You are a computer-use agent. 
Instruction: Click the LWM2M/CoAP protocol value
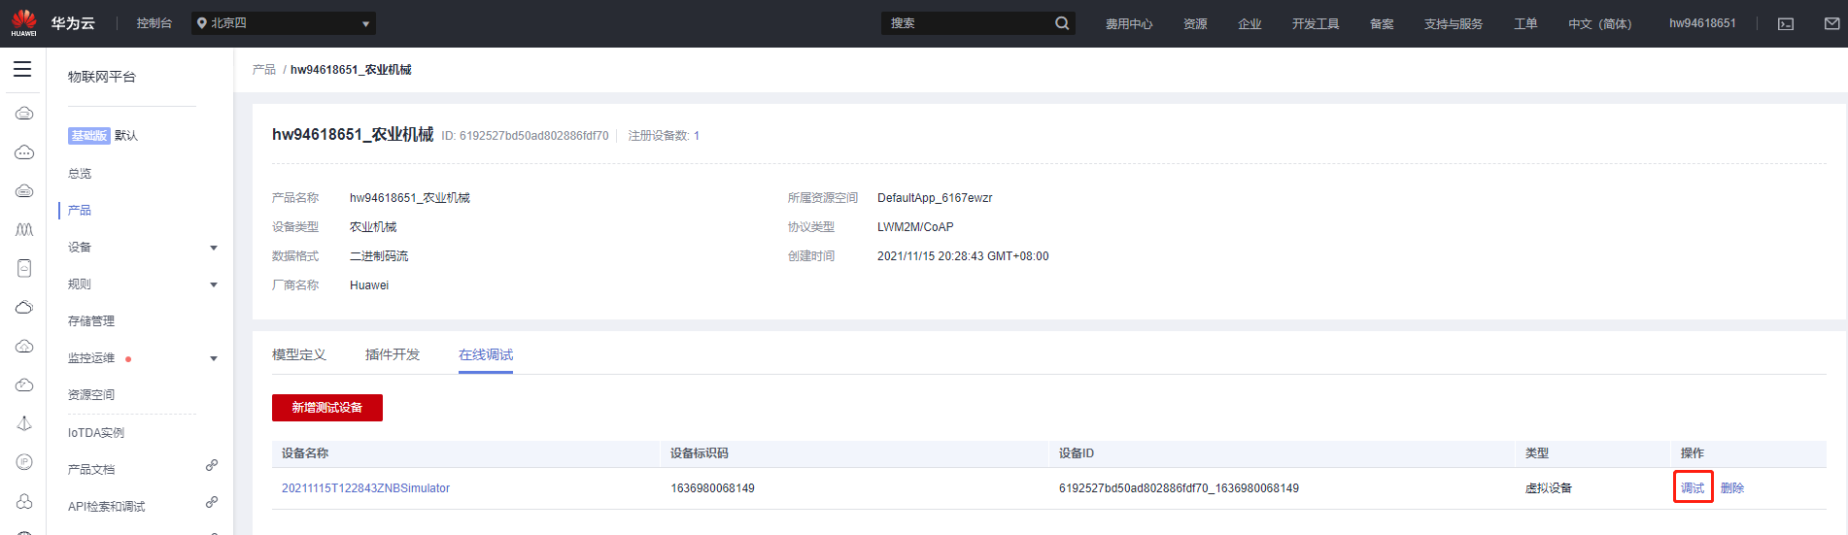pos(915,227)
